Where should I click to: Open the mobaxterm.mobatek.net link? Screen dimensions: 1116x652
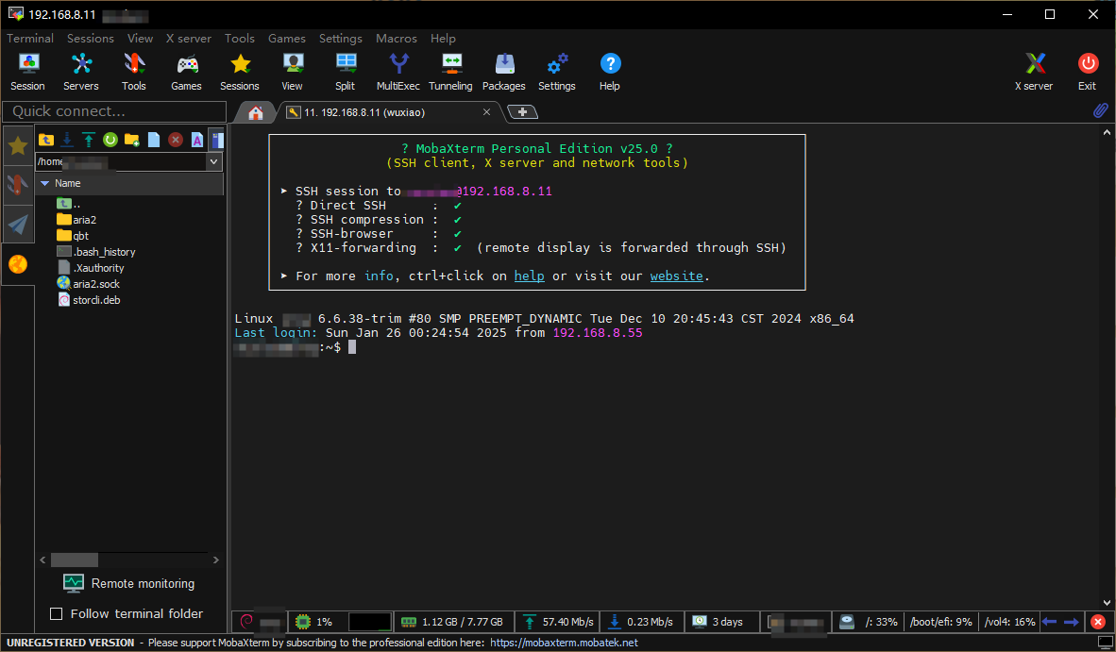pos(564,643)
